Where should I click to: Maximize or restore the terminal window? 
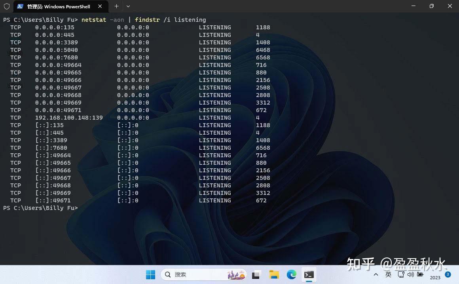click(x=431, y=6)
